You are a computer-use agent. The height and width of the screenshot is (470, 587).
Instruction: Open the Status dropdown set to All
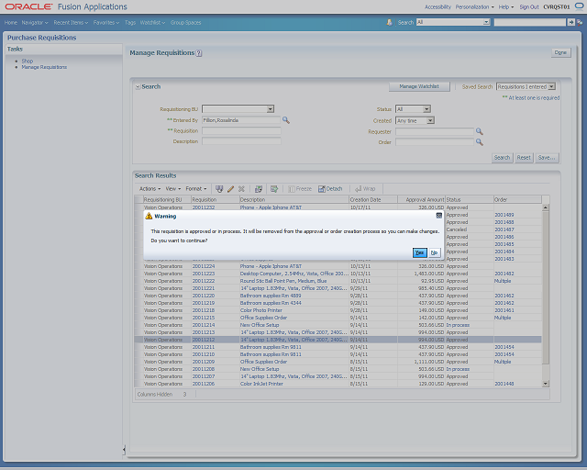click(x=426, y=109)
